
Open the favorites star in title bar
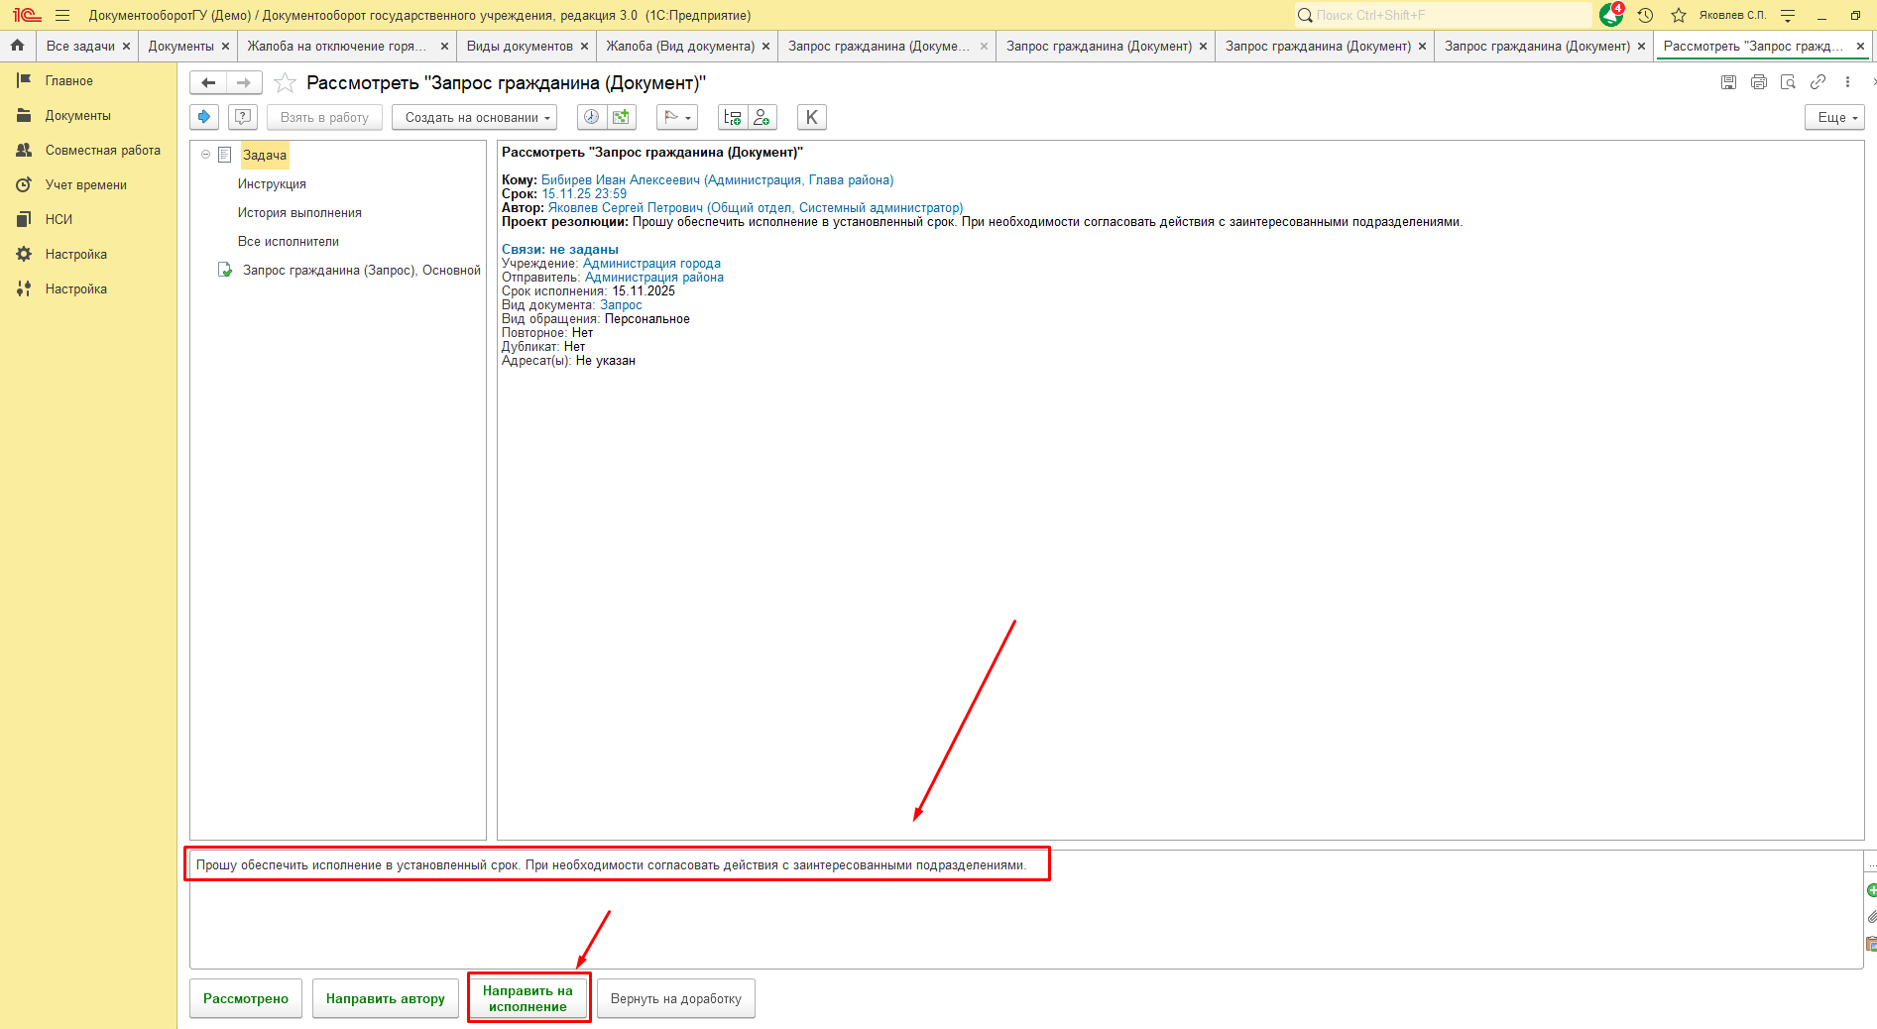[x=1679, y=15]
